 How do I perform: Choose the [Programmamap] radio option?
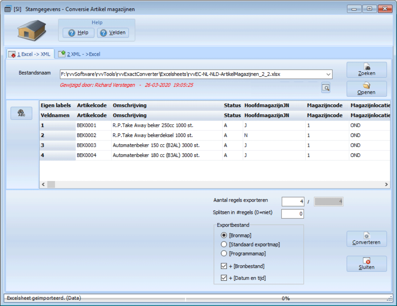(224, 253)
